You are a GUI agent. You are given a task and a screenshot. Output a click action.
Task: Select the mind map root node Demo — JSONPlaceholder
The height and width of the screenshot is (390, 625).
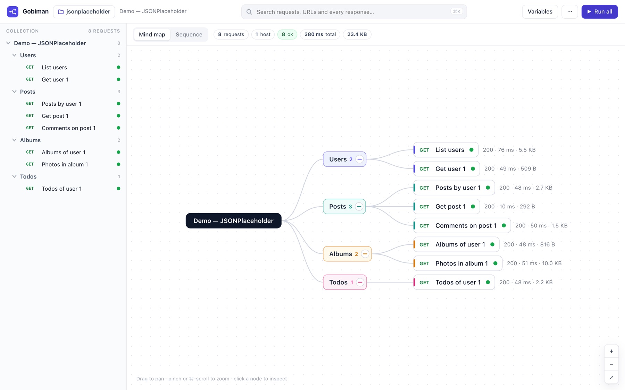point(233,221)
